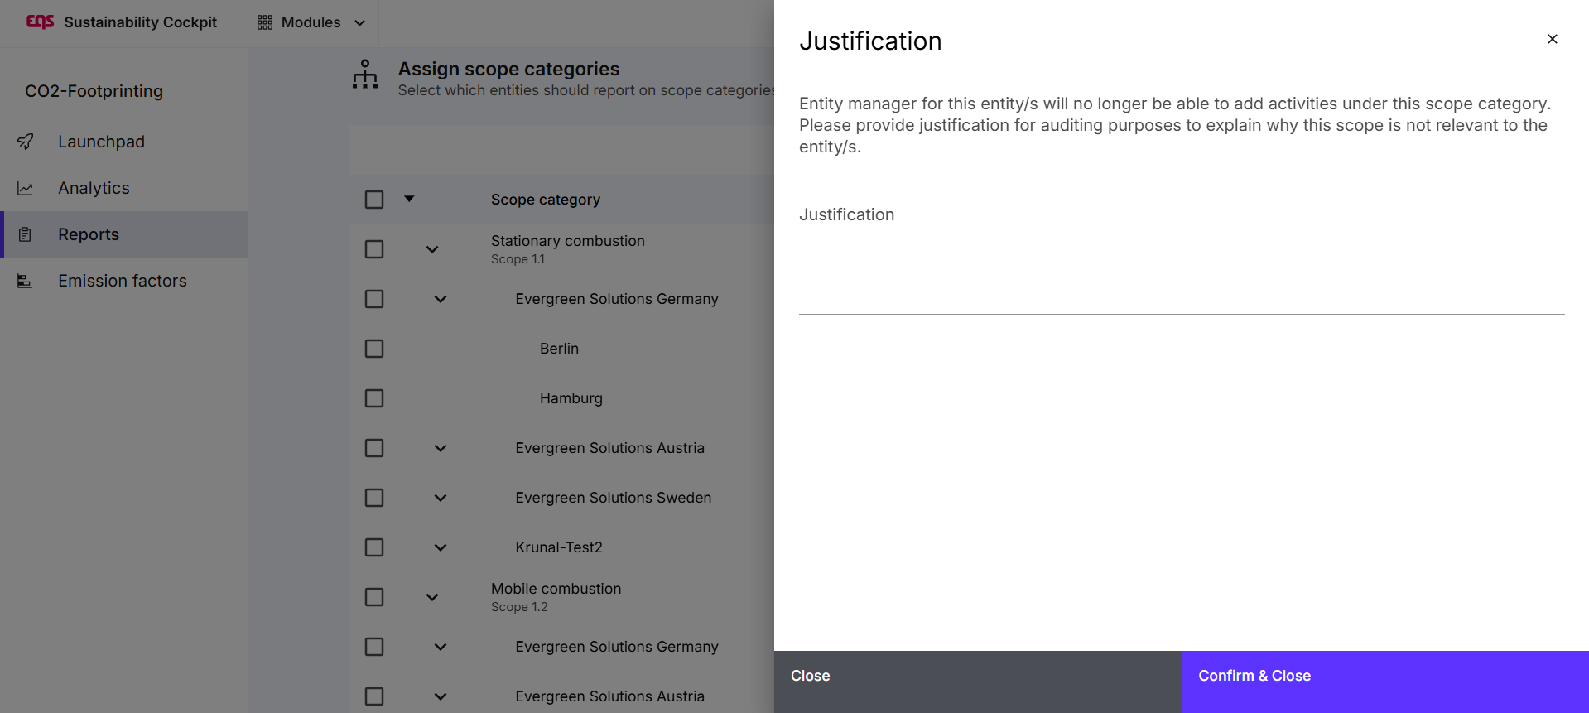Close the Justification panel with X

tap(1552, 39)
